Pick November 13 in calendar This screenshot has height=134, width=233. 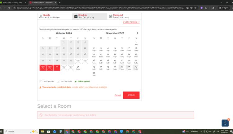pos(122,55)
